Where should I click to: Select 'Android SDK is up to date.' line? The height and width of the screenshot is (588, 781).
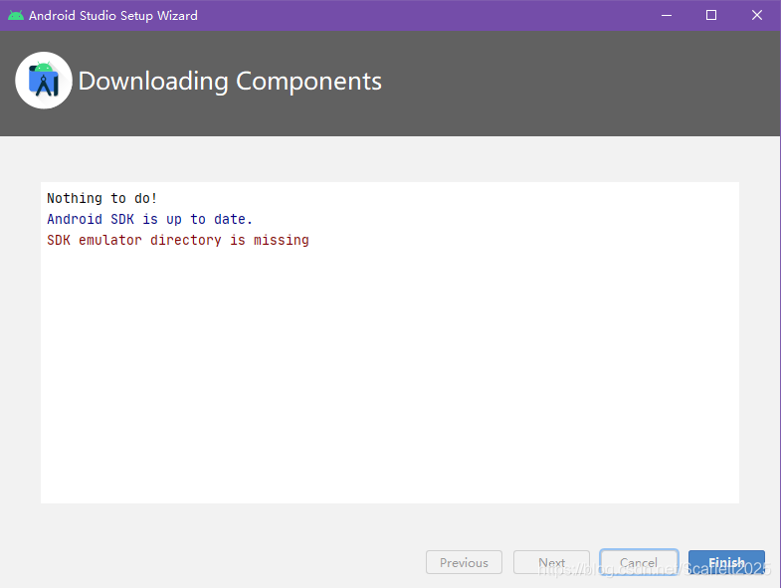tap(150, 219)
